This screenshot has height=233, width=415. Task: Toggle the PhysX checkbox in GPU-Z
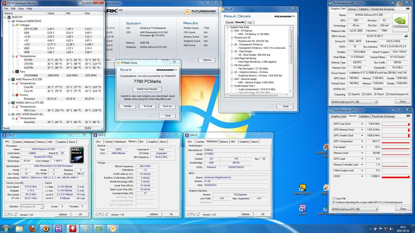375,94
